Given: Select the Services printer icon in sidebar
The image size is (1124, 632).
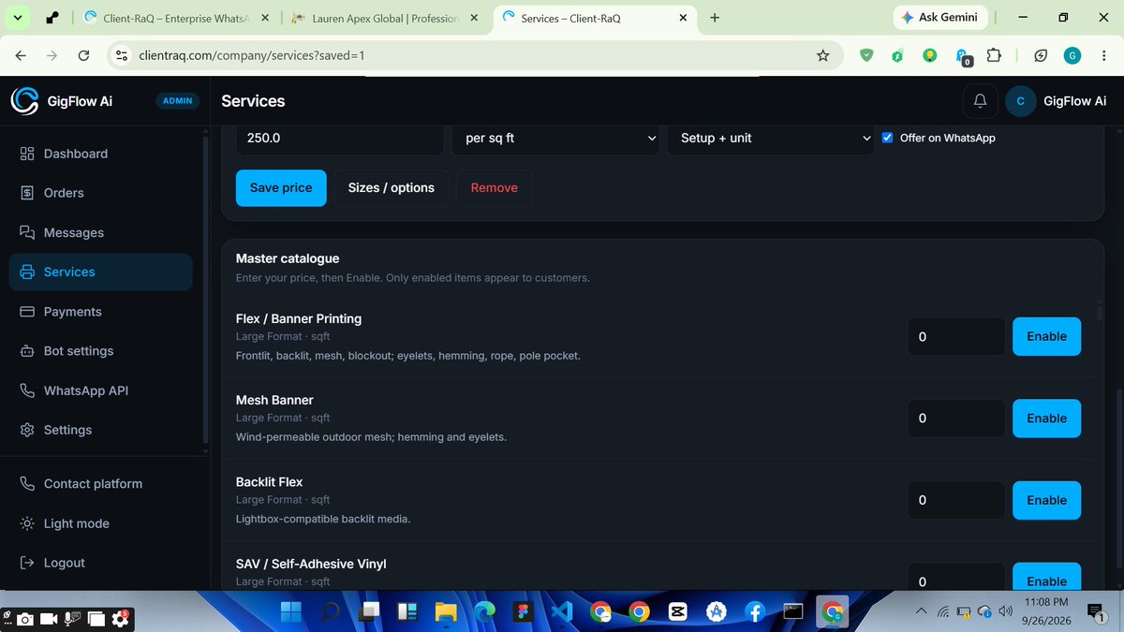Looking at the screenshot, I should (x=27, y=272).
